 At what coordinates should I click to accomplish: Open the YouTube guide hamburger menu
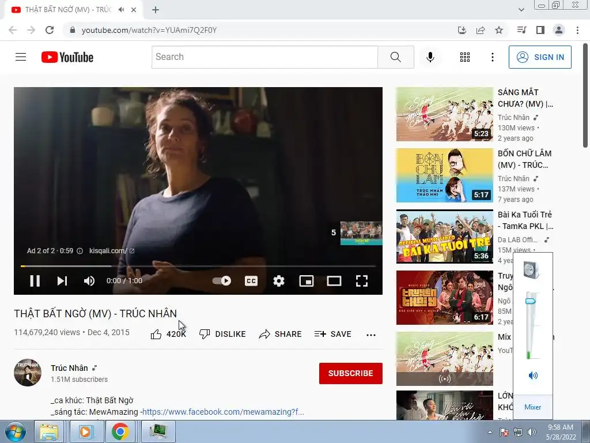(x=21, y=57)
